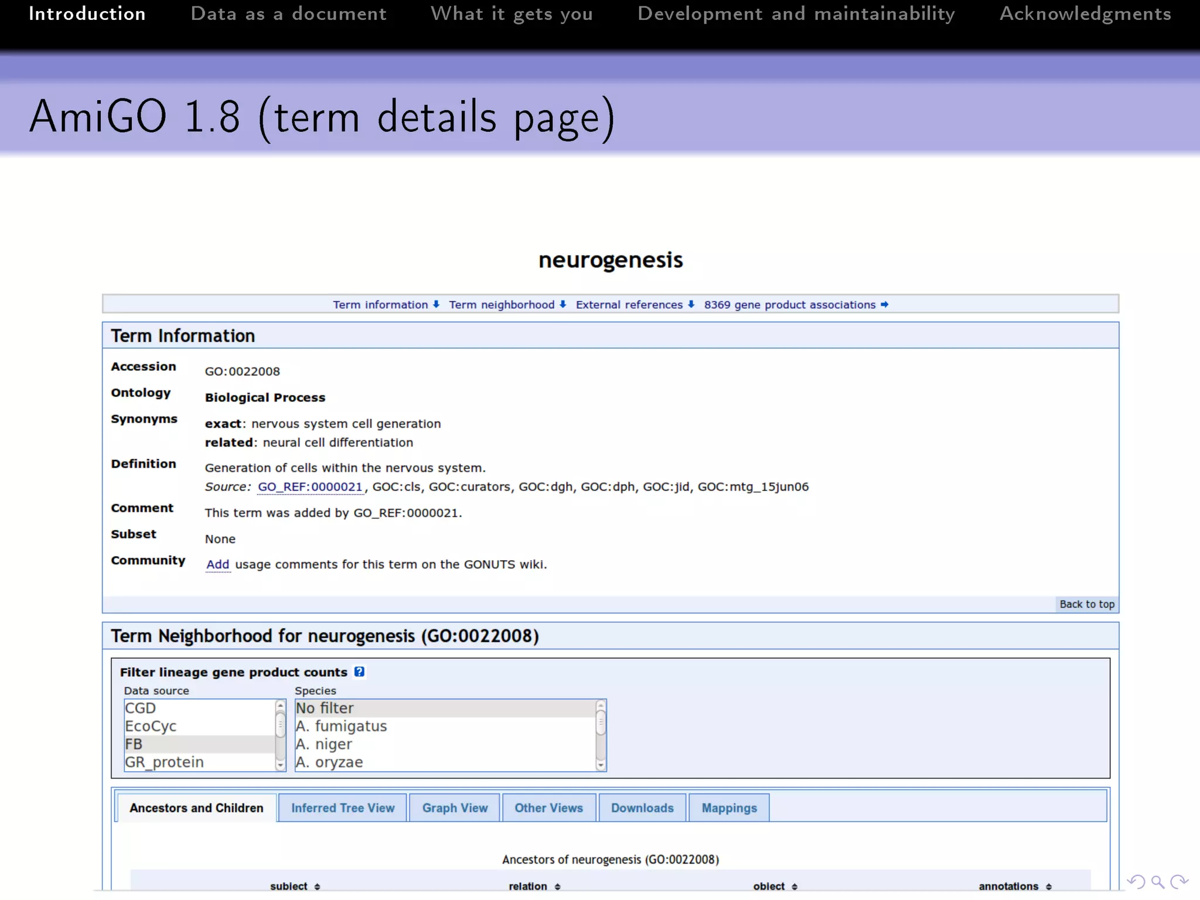
Task: Open Mappings tab
Action: 729,808
